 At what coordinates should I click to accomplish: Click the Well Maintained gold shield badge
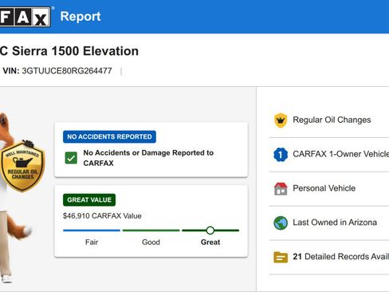click(22, 166)
